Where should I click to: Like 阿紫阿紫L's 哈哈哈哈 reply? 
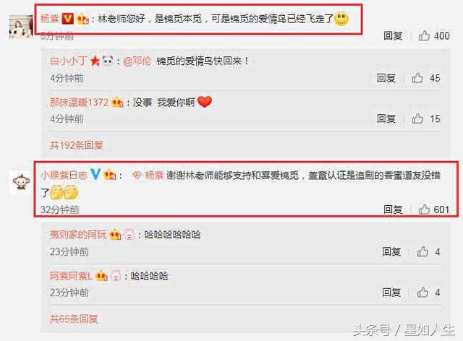coord(422,293)
